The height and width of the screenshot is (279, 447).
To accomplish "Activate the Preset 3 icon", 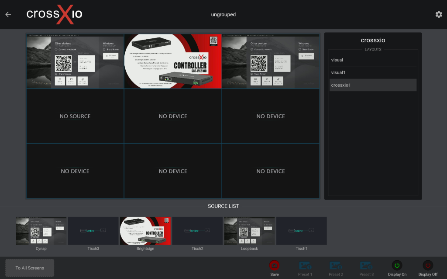I will [366, 265].
